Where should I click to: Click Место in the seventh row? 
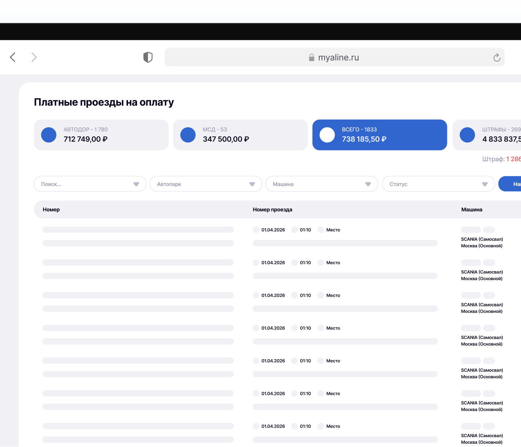tap(333, 426)
